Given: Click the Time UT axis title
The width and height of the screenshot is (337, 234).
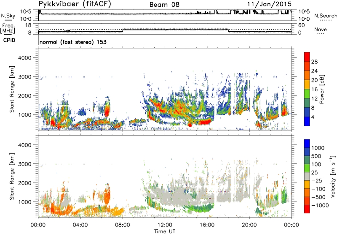Looking at the screenshot, I should click(165, 231).
